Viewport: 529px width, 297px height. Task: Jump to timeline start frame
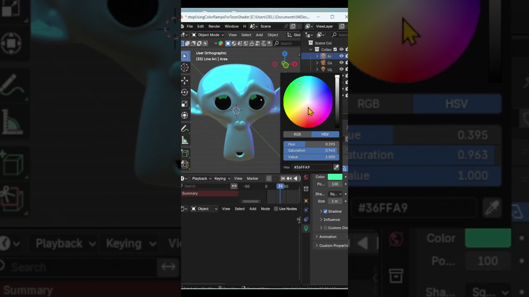(283, 179)
